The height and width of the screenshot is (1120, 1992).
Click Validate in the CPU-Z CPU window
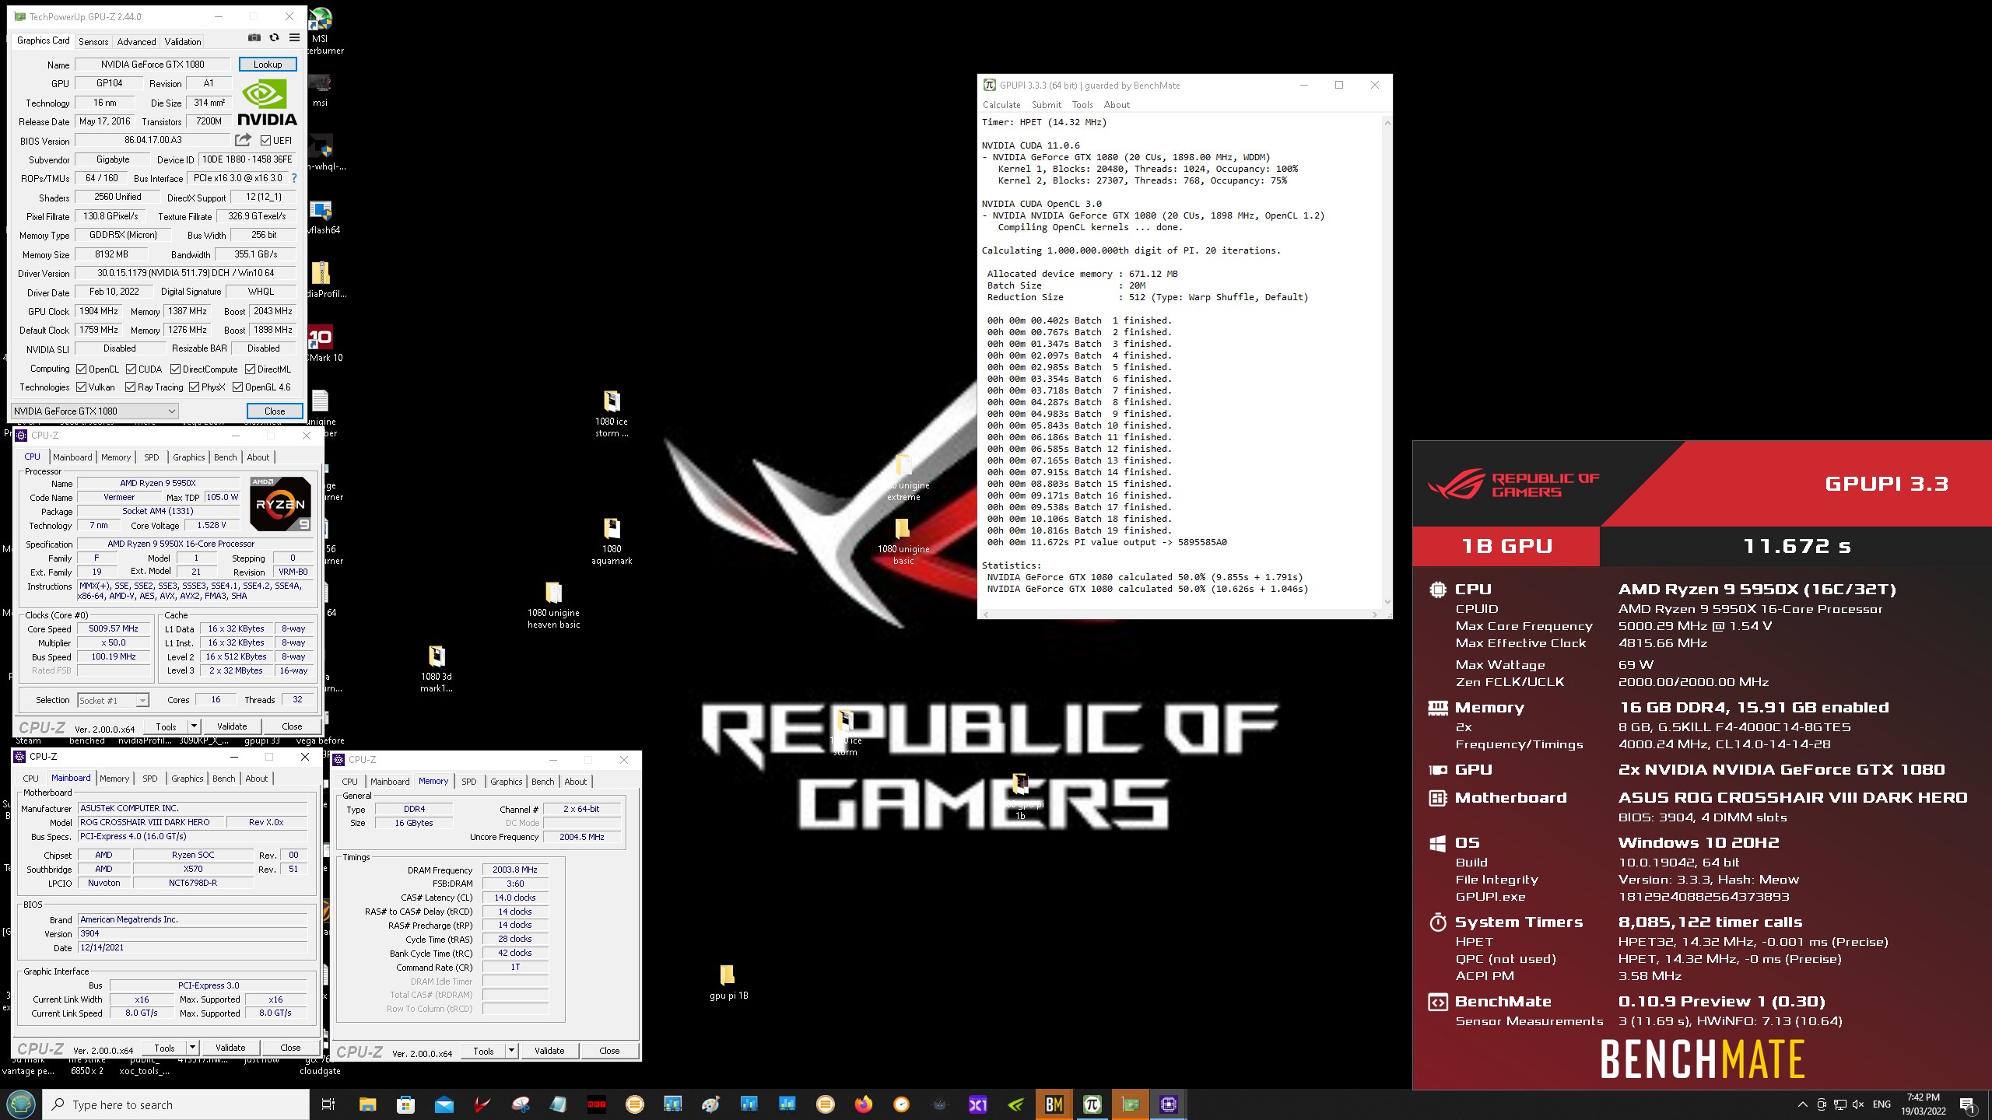click(232, 726)
